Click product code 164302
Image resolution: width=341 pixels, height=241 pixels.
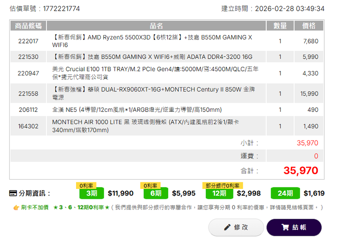[x=28, y=126]
